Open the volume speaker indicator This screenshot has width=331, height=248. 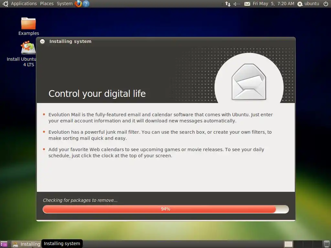(x=237, y=4)
